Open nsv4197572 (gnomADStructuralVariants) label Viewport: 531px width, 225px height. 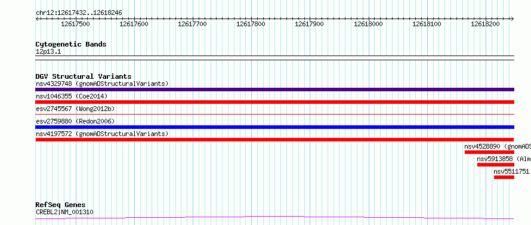pyautogui.click(x=102, y=134)
